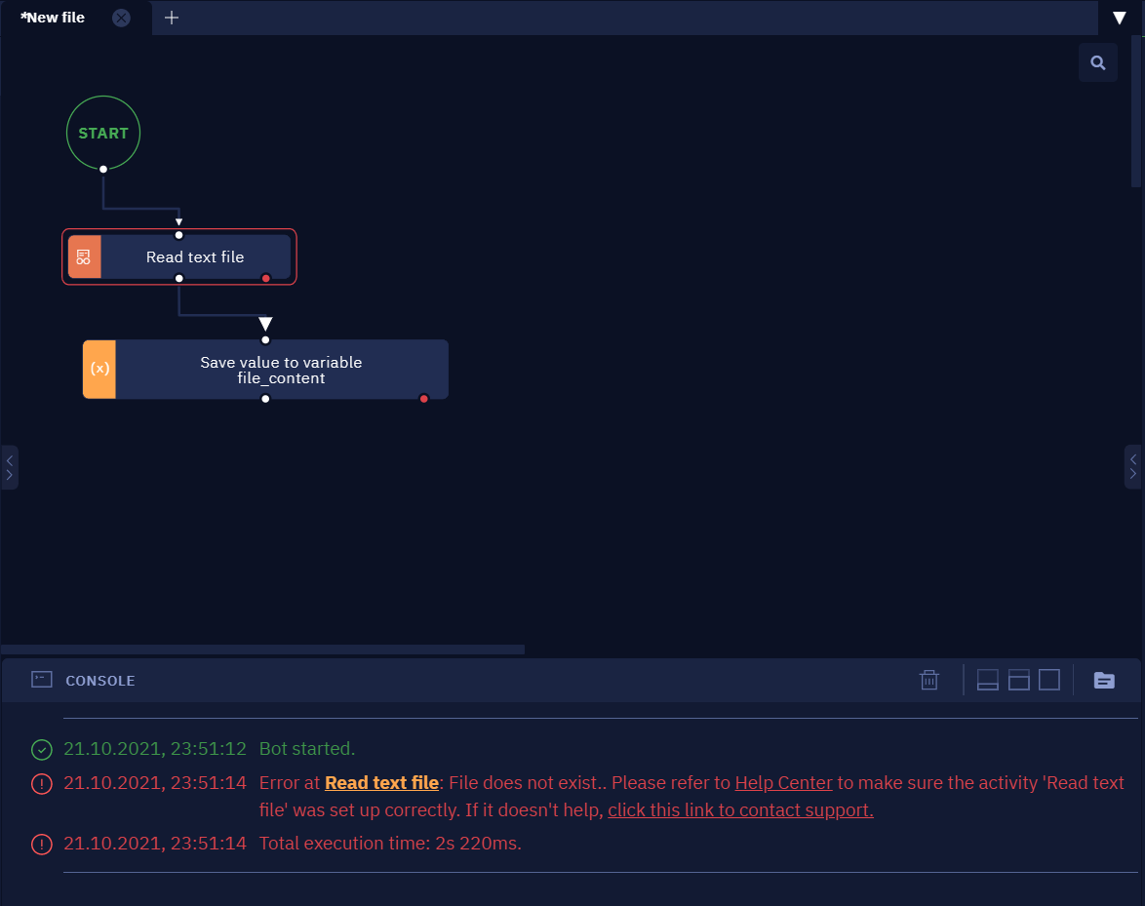Open the canvas search magnifier
This screenshot has height=906, width=1145.
tap(1097, 62)
